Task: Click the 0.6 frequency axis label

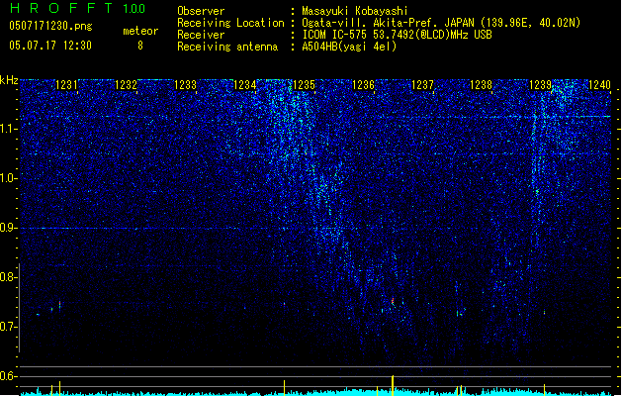Action: [9, 376]
